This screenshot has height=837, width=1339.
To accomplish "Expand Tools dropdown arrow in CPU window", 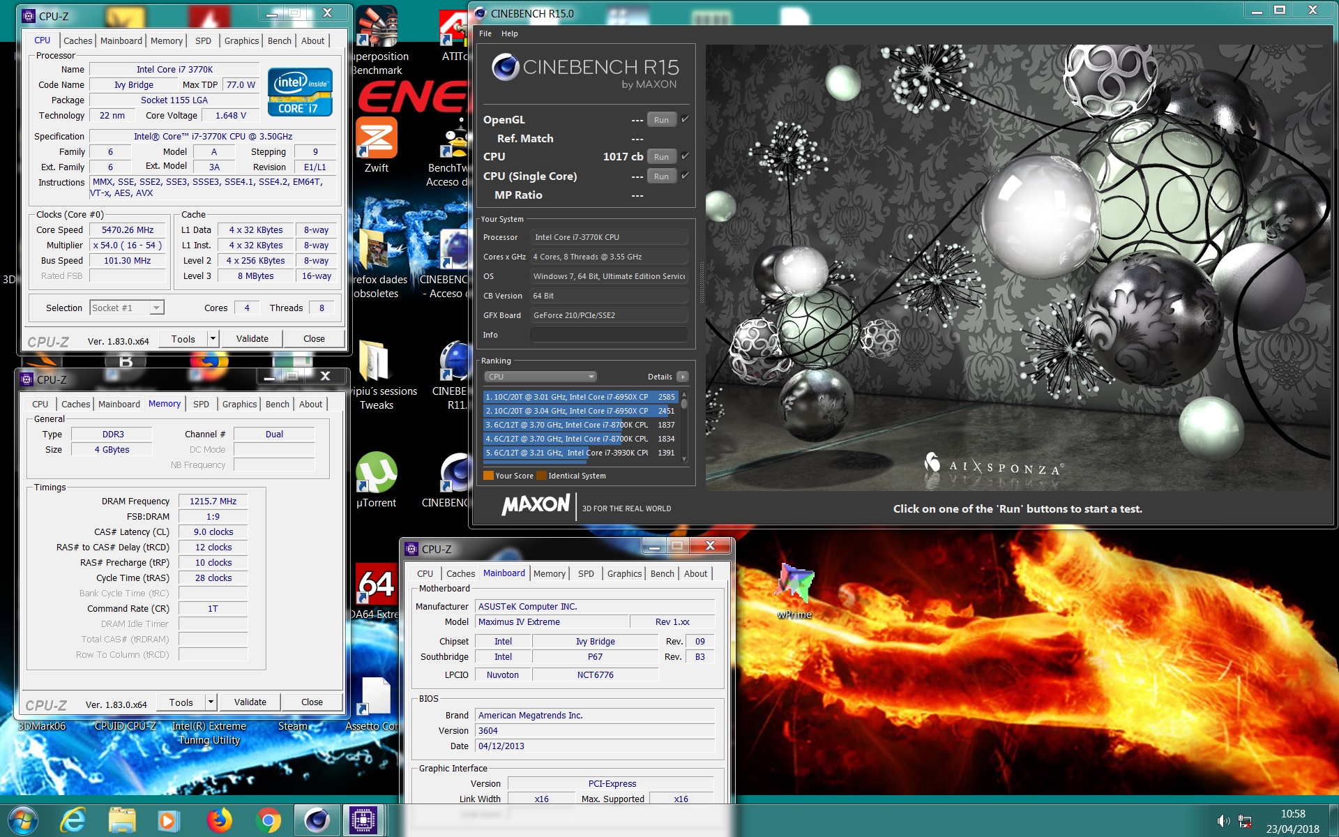I will tap(213, 339).
